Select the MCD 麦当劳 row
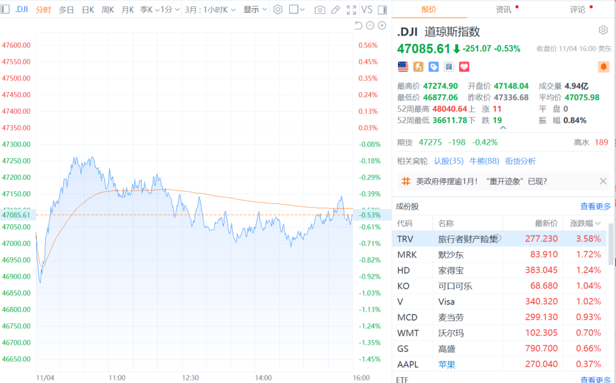This screenshot has height=383, width=616. (x=499, y=317)
